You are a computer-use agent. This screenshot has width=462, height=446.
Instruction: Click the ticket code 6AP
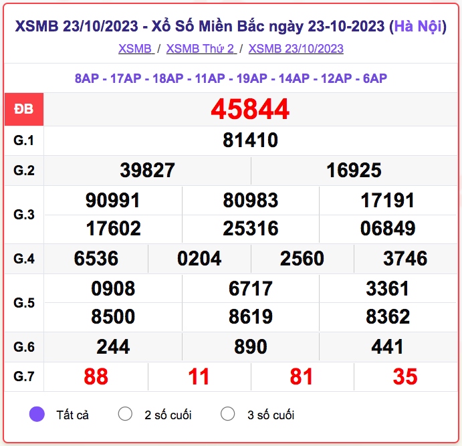(x=375, y=78)
